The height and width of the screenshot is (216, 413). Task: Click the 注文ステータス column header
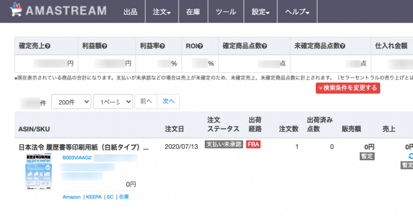tap(223, 124)
